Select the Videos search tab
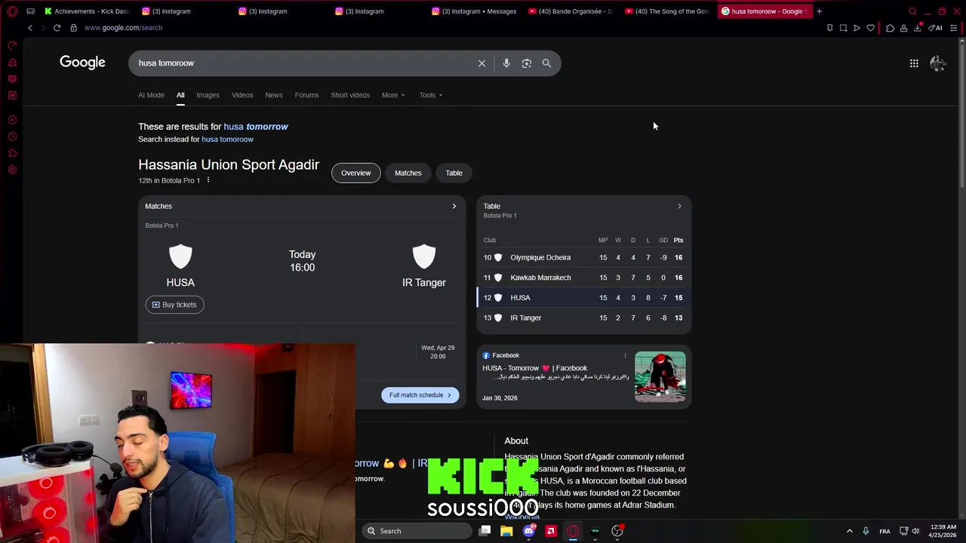The width and height of the screenshot is (966, 543). pyautogui.click(x=242, y=95)
